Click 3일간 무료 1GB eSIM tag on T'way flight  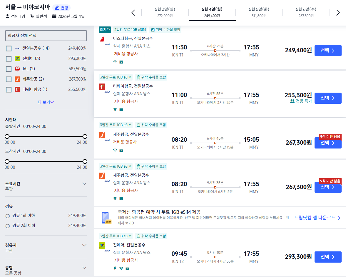click(116, 77)
